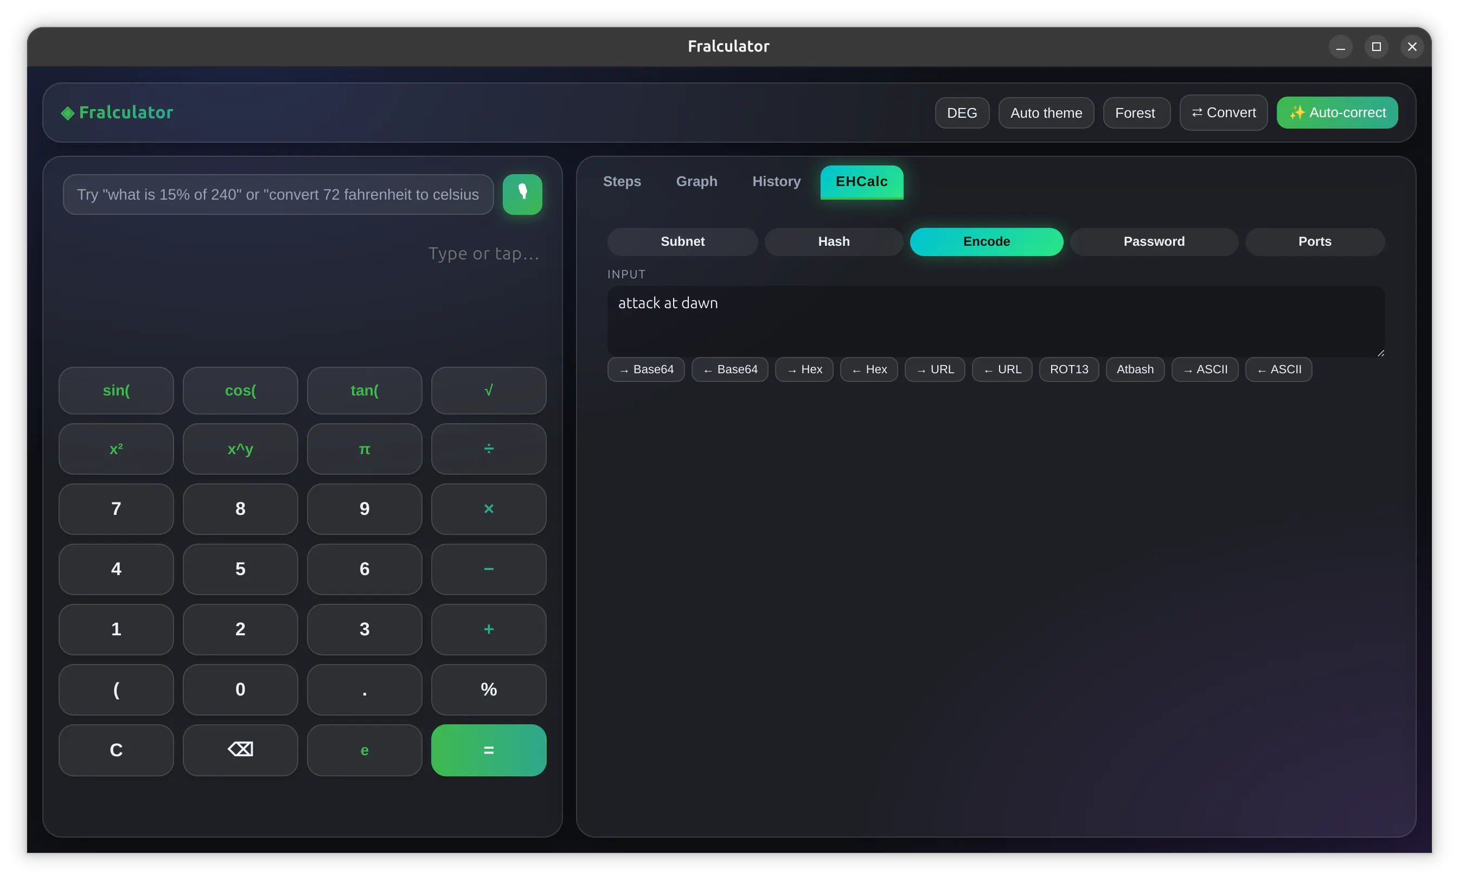Toggle the Auto theme setting
Viewport: 1459px width, 880px height.
[1046, 112]
